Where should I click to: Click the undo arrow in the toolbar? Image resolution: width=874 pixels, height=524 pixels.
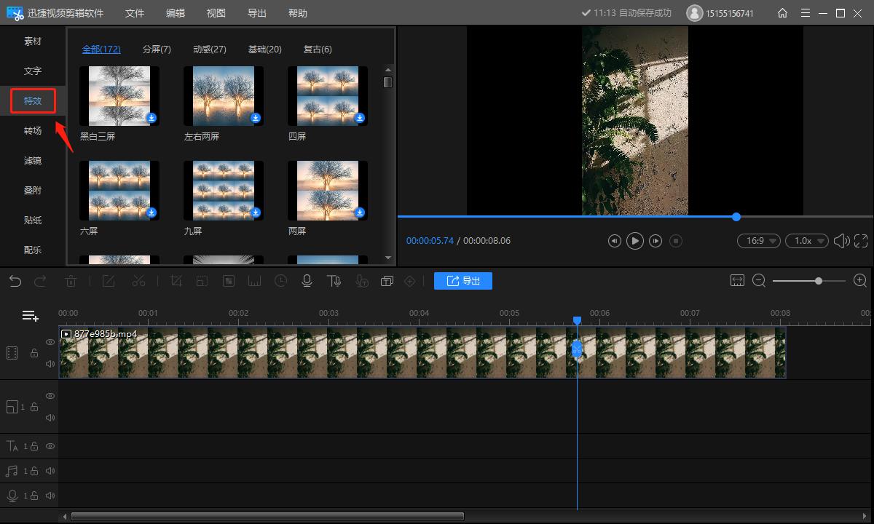point(15,281)
